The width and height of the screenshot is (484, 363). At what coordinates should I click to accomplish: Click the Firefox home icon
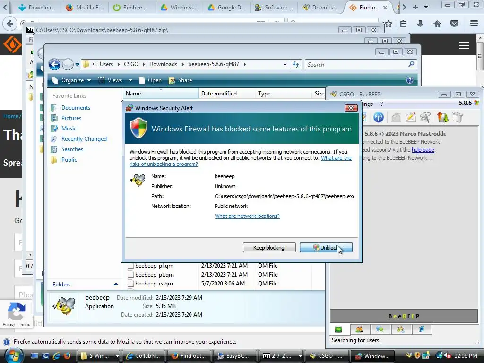[x=437, y=24]
